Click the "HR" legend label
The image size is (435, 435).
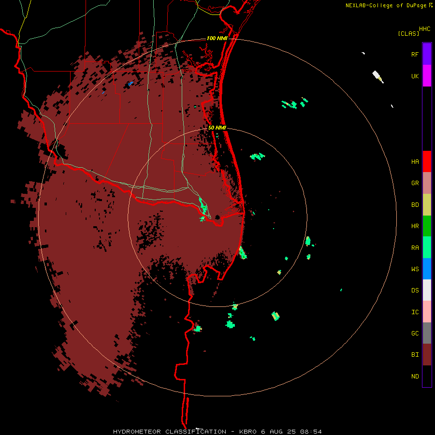pos(415,226)
